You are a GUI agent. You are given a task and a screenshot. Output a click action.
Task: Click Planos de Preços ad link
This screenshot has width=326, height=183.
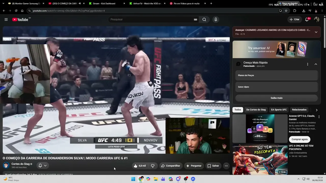(276, 75)
